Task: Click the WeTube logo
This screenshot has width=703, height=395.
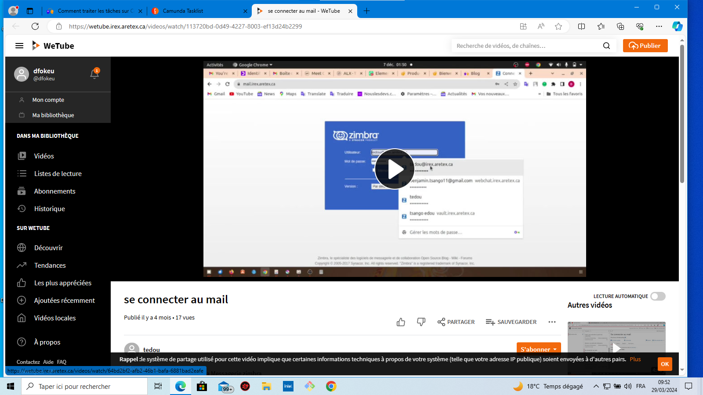Action: 53,46
